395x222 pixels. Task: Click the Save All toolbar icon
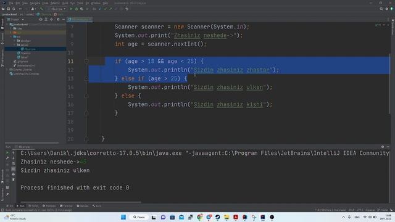tap(8, 9)
